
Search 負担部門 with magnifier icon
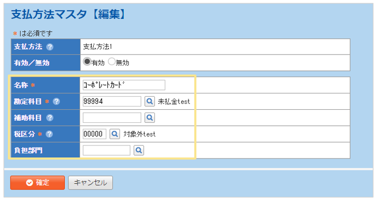click(x=138, y=150)
